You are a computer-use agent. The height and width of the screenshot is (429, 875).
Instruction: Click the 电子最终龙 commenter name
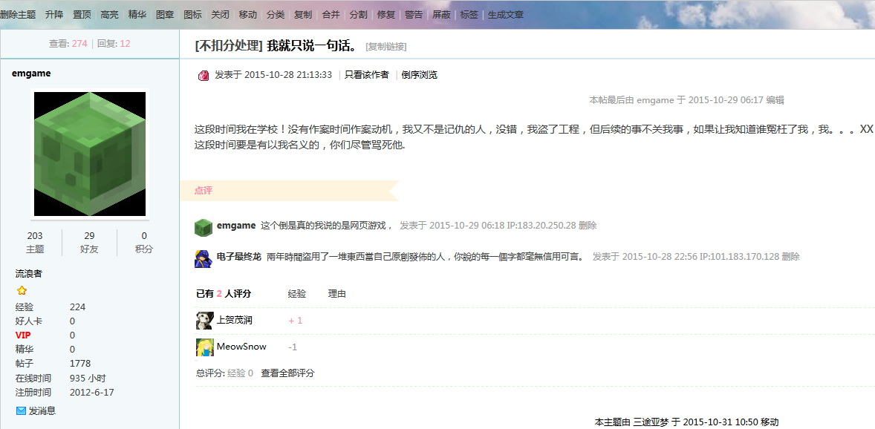click(x=239, y=257)
